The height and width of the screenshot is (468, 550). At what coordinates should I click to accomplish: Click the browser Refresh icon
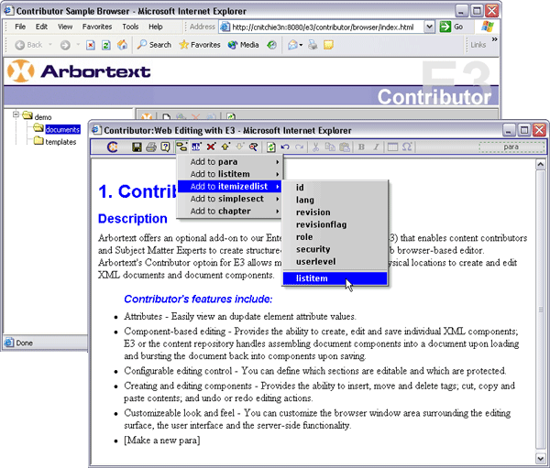click(106, 45)
